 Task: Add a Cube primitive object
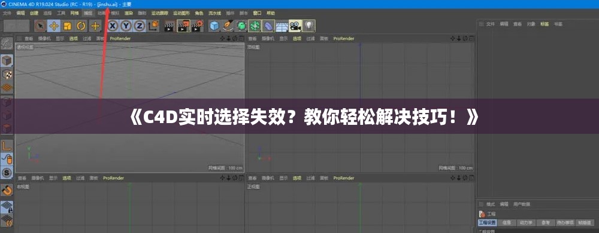click(215, 26)
